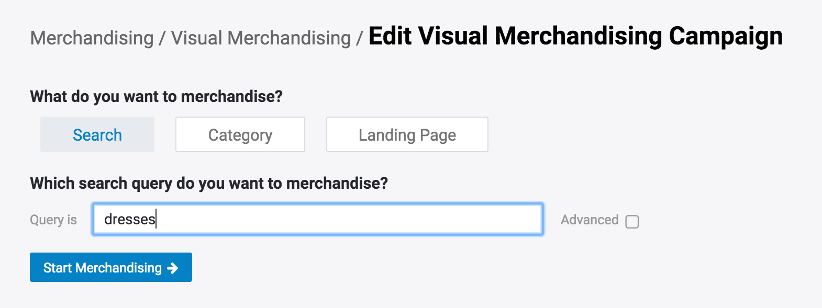Click the Start Merchandising button label text

tap(103, 268)
